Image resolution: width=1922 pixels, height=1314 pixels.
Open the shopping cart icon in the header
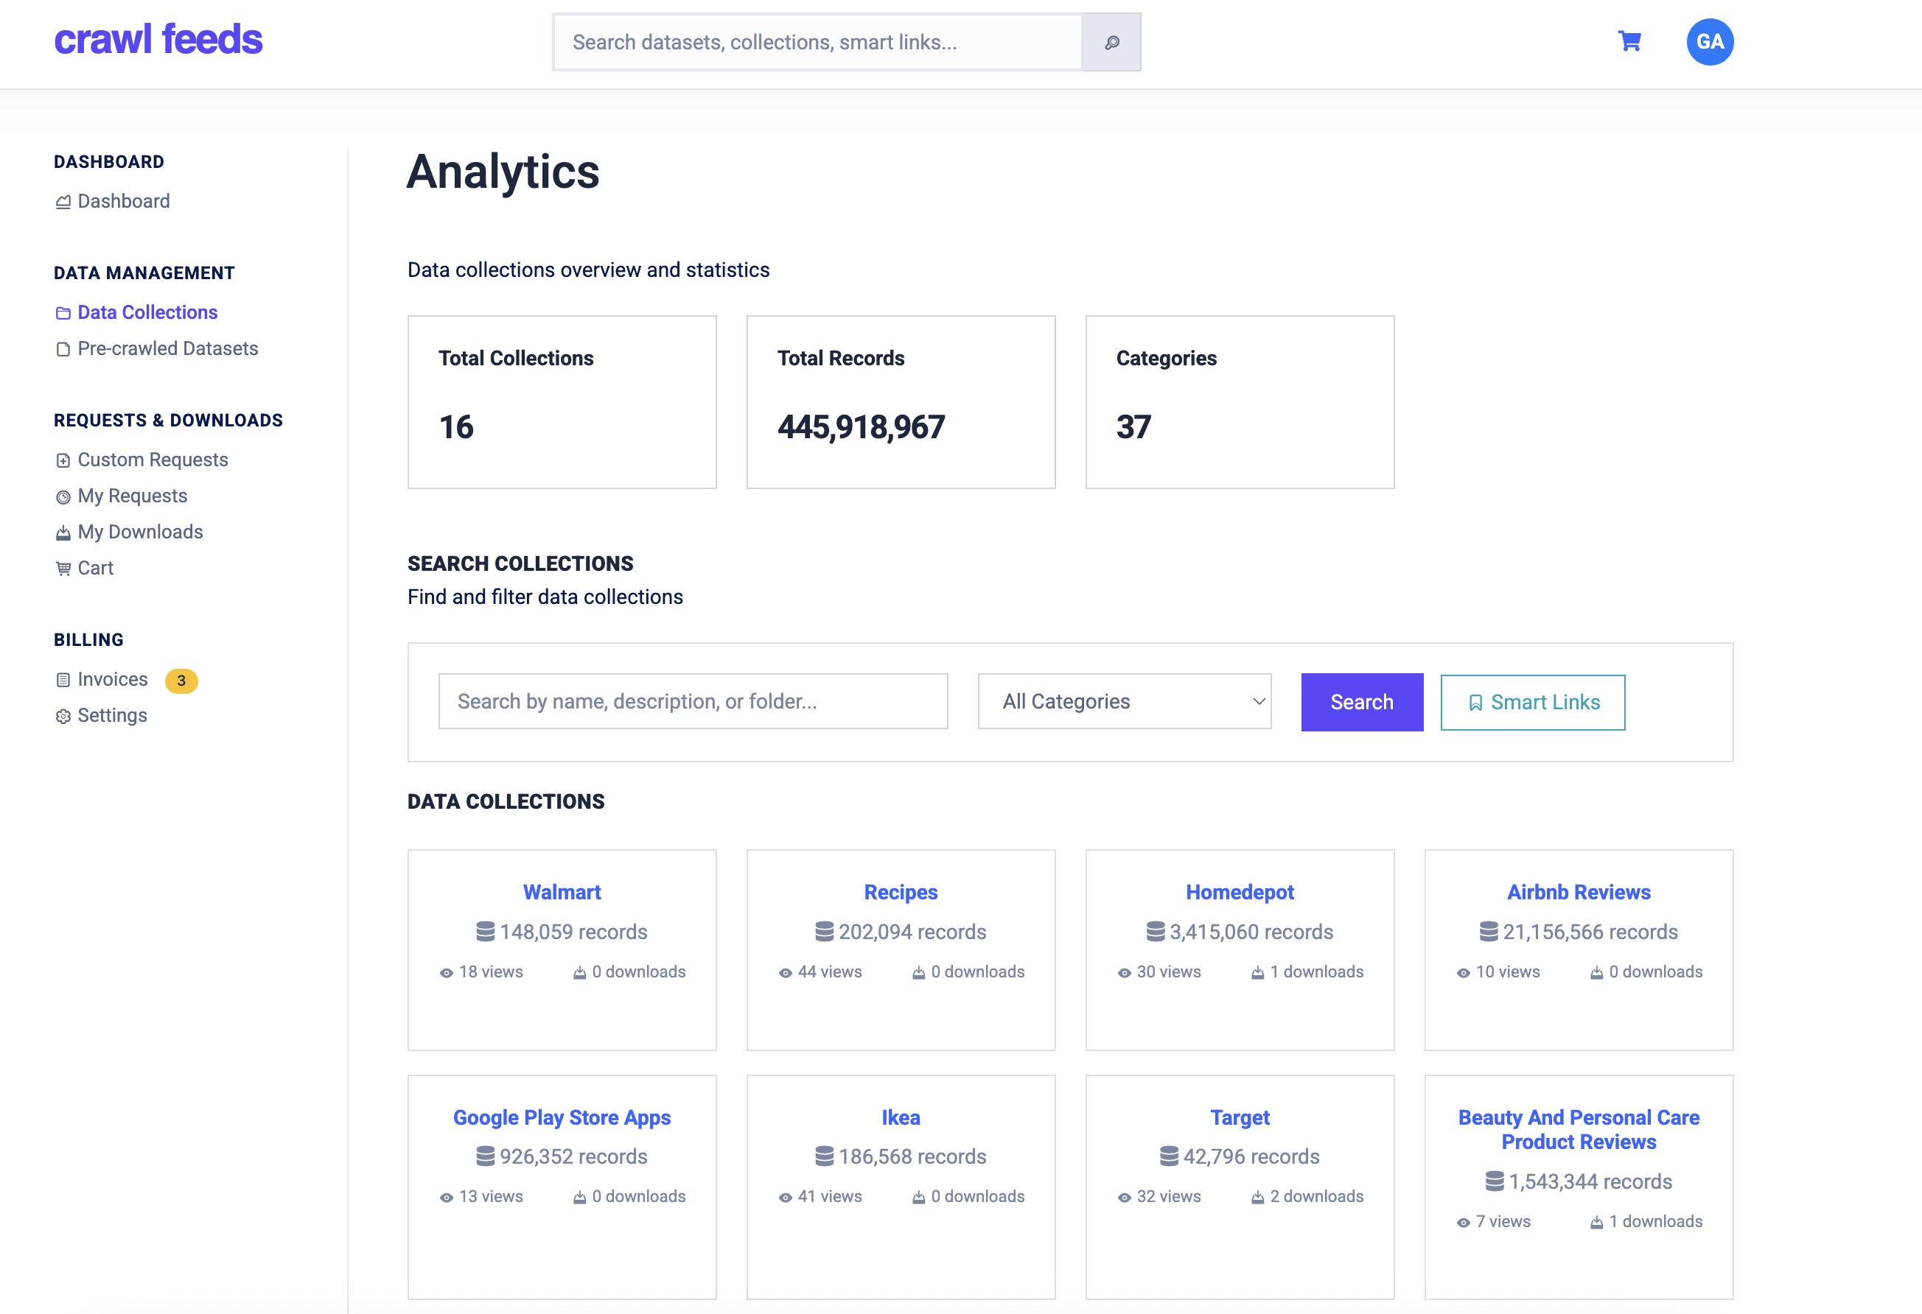pyautogui.click(x=1629, y=41)
